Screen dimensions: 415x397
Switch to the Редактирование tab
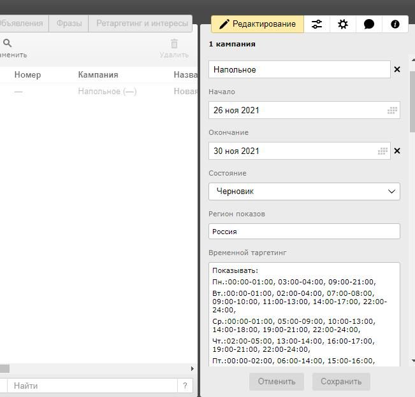tap(258, 24)
